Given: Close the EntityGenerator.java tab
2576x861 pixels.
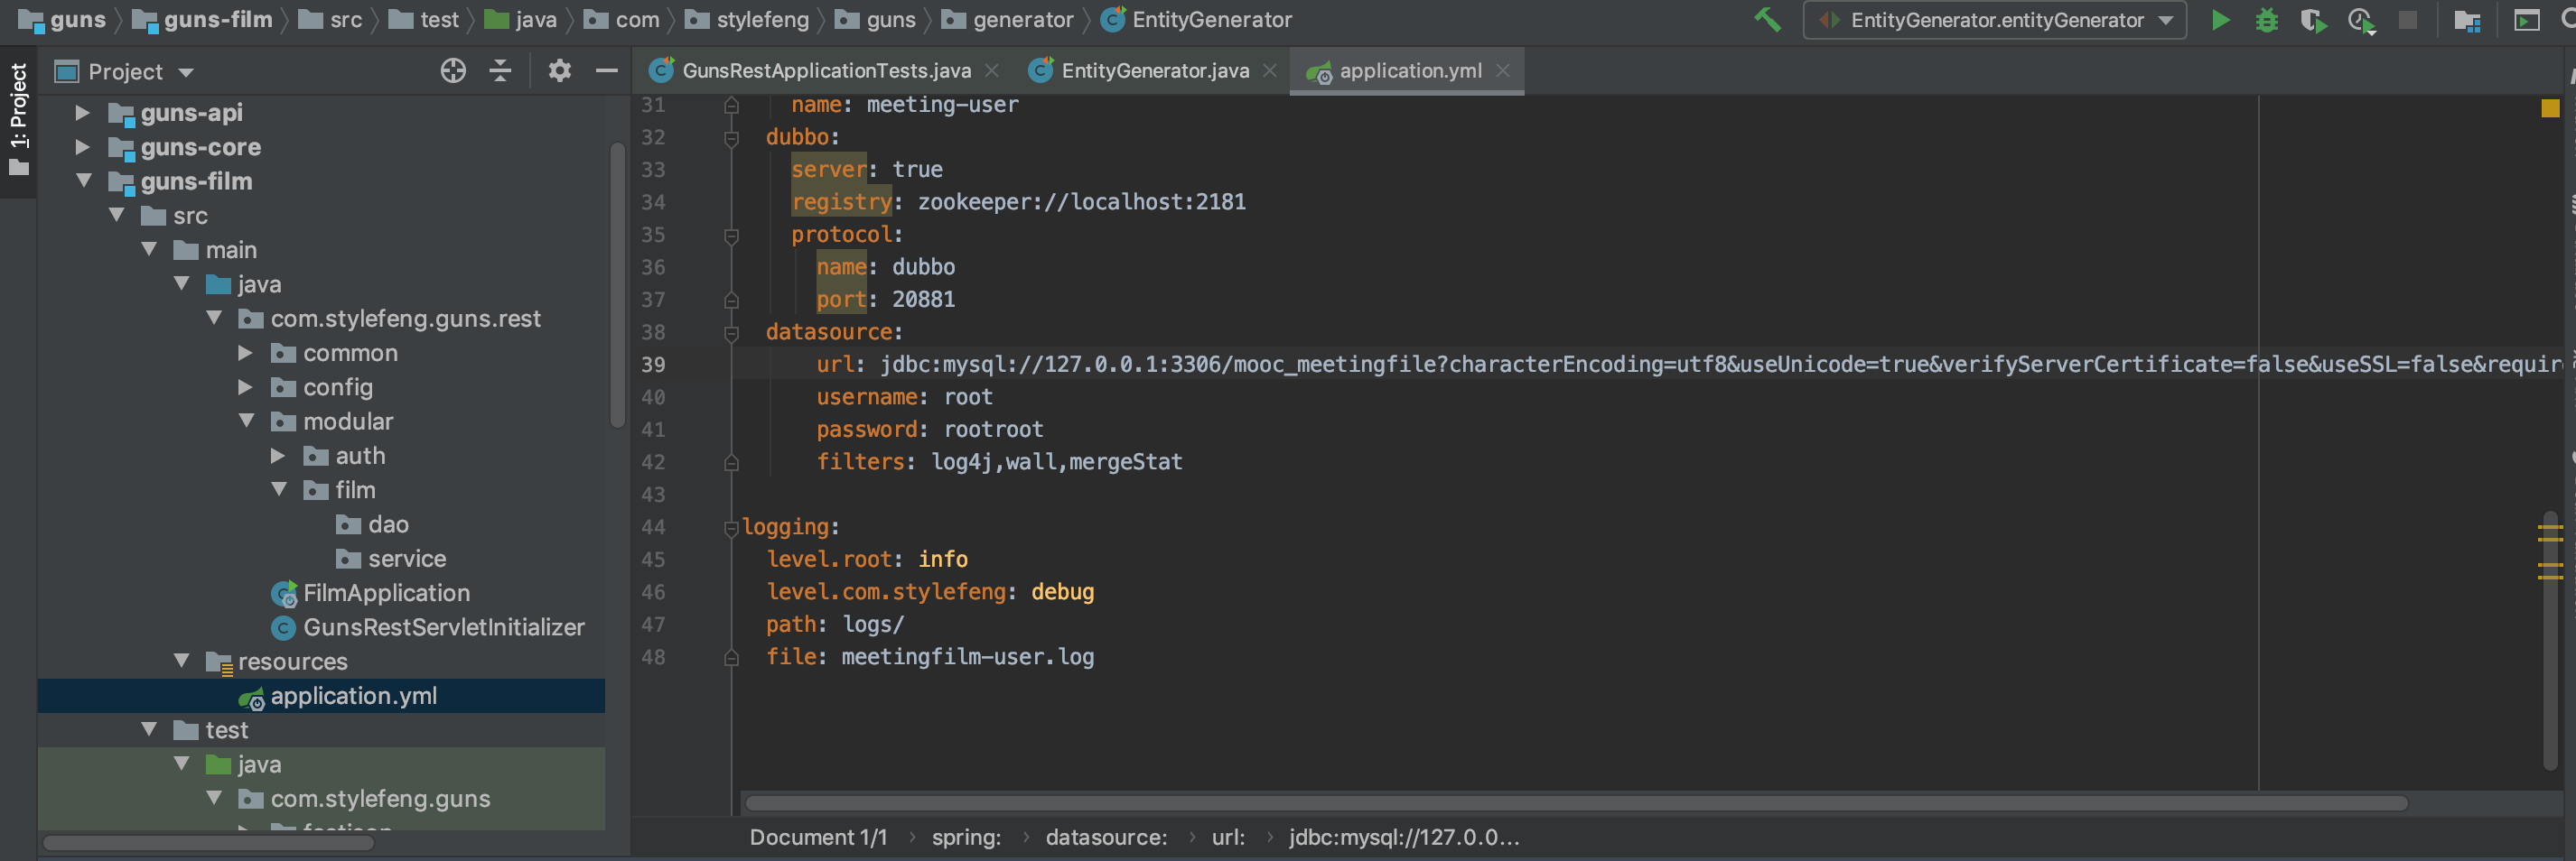Looking at the screenshot, I should click(x=1269, y=71).
